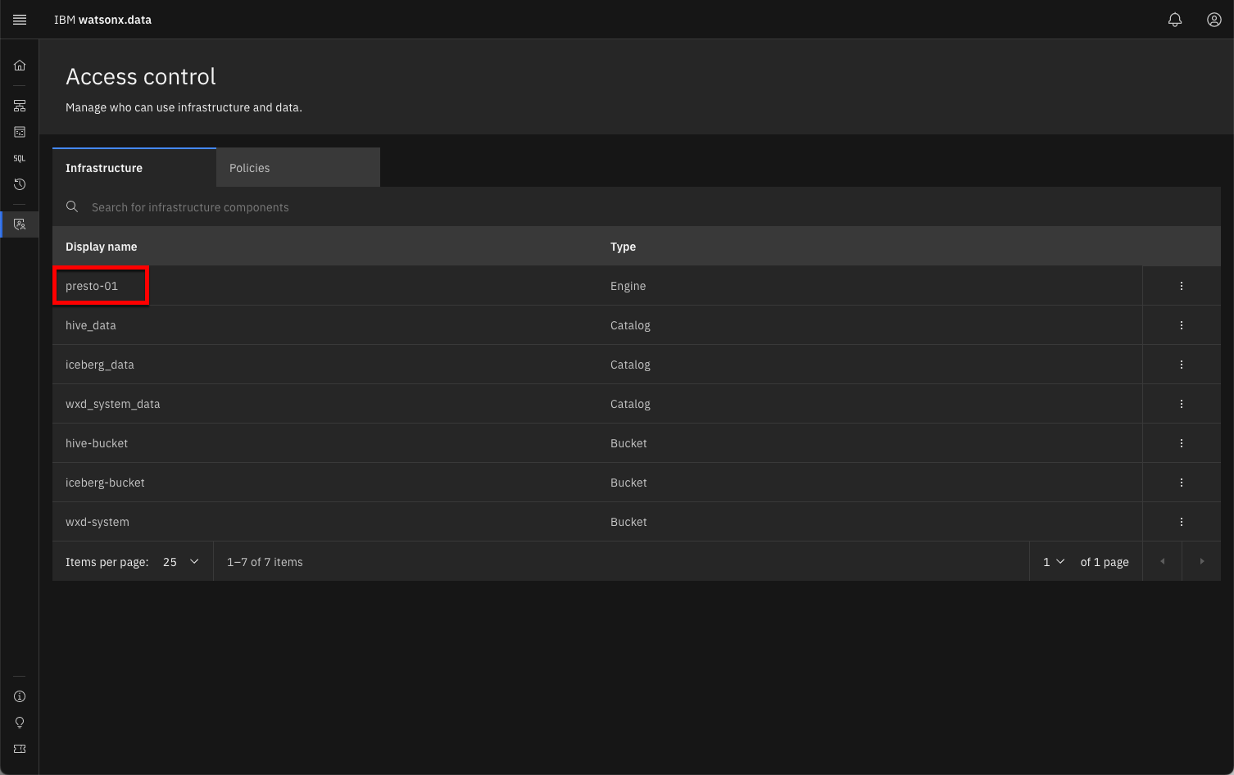Click the search magnifier icon
1234x775 pixels.
click(72, 206)
